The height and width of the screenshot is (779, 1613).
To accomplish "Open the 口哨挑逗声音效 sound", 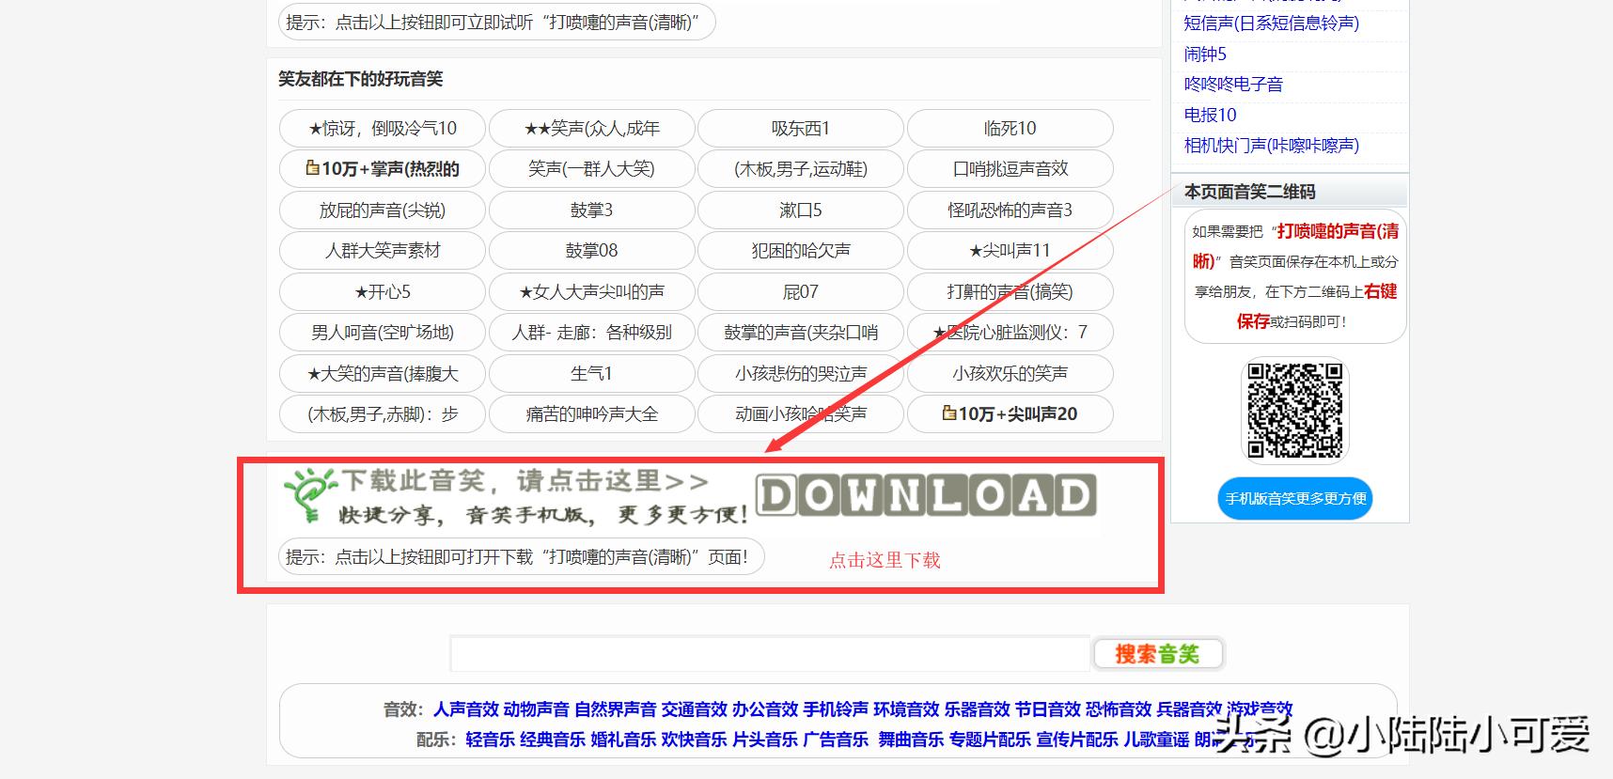I will coord(1010,169).
